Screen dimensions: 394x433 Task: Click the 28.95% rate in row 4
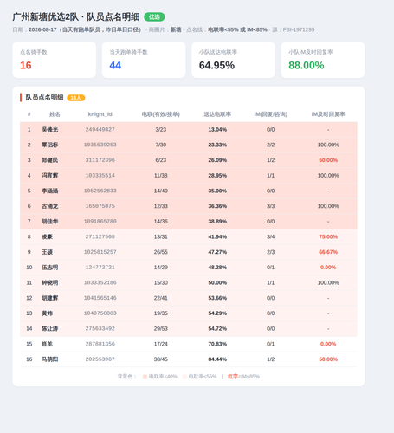217,176
